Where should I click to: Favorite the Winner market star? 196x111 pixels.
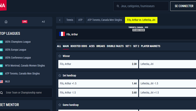coord(60,56)
